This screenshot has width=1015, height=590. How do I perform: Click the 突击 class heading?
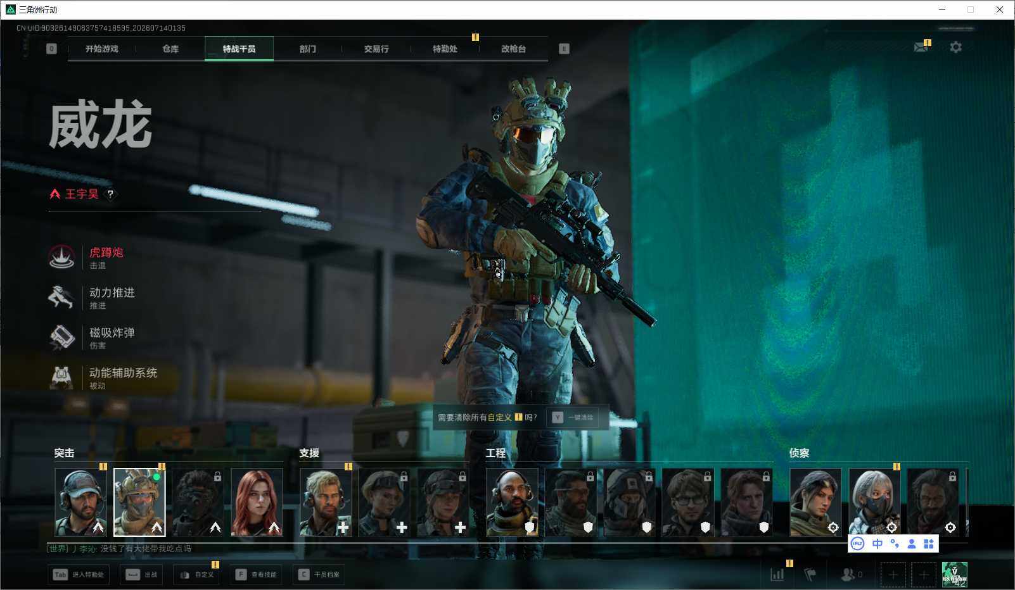pyautogui.click(x=64, y=453)
